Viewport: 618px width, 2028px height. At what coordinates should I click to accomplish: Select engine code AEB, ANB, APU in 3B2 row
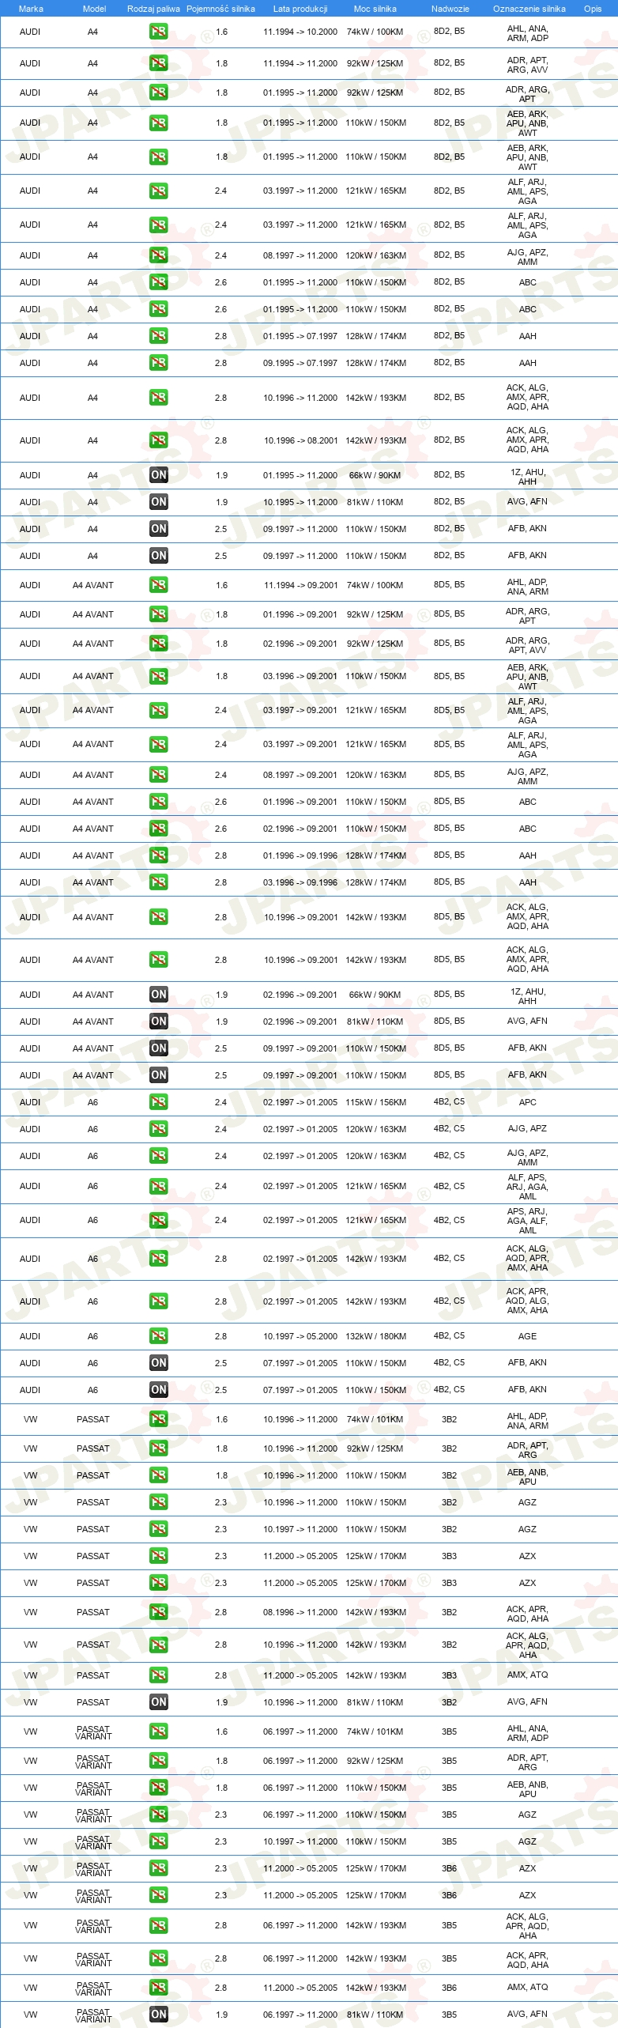pos(527,1477)
